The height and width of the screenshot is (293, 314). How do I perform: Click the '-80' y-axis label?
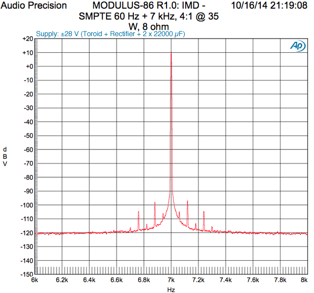pos(28,178)
